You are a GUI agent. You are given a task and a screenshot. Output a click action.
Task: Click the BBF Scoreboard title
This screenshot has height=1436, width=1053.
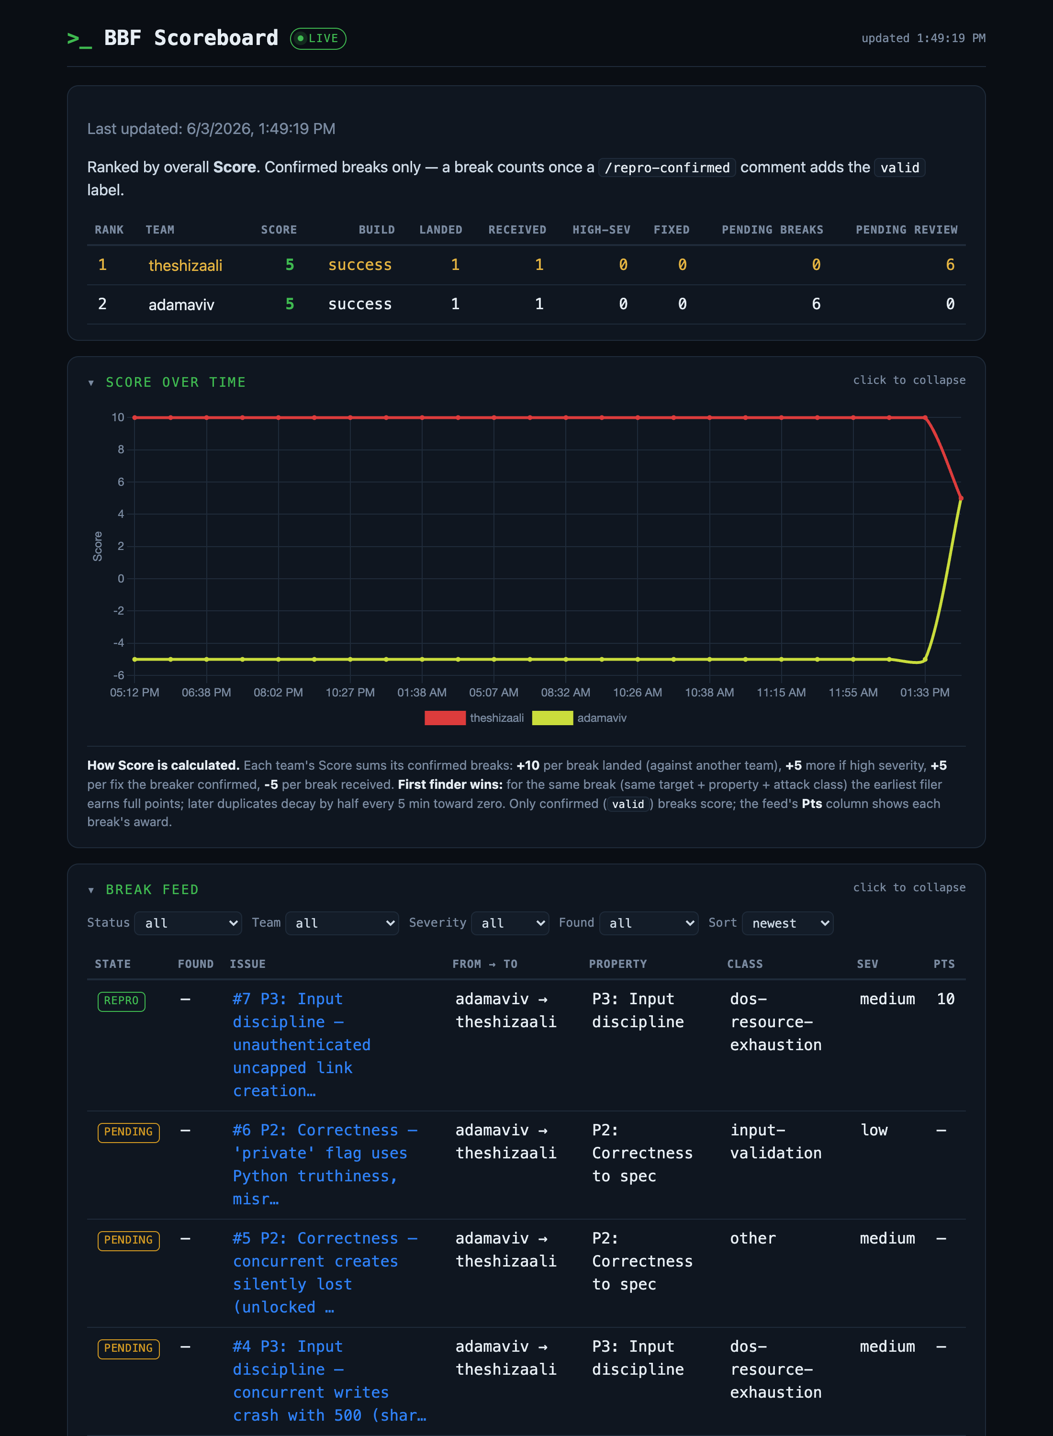190,38
